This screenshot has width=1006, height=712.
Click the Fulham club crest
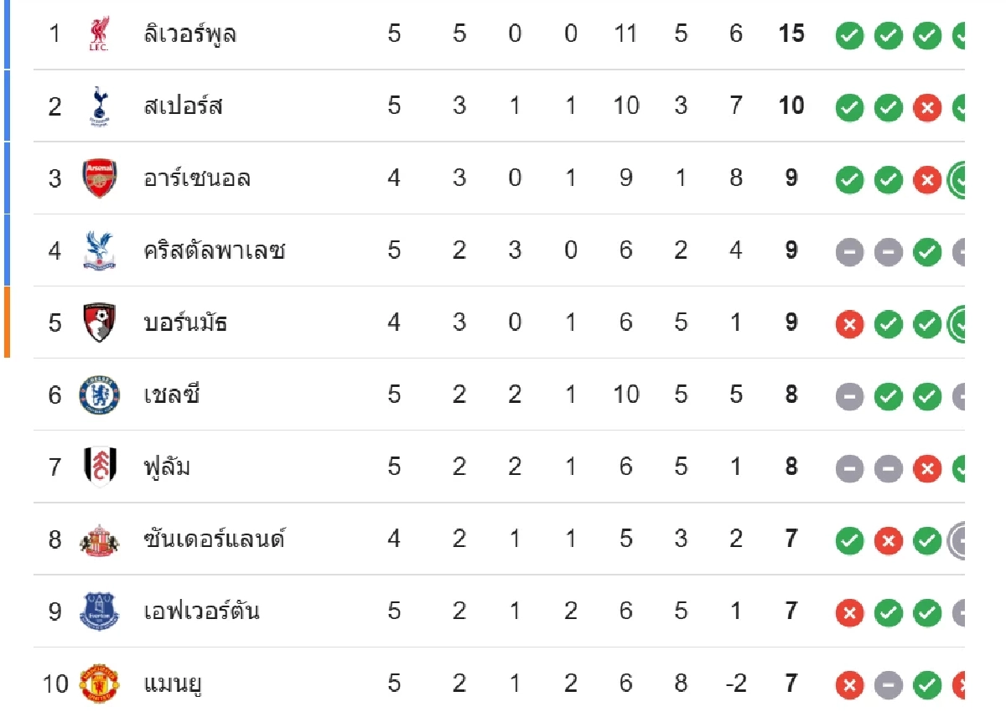coord(99,467)
